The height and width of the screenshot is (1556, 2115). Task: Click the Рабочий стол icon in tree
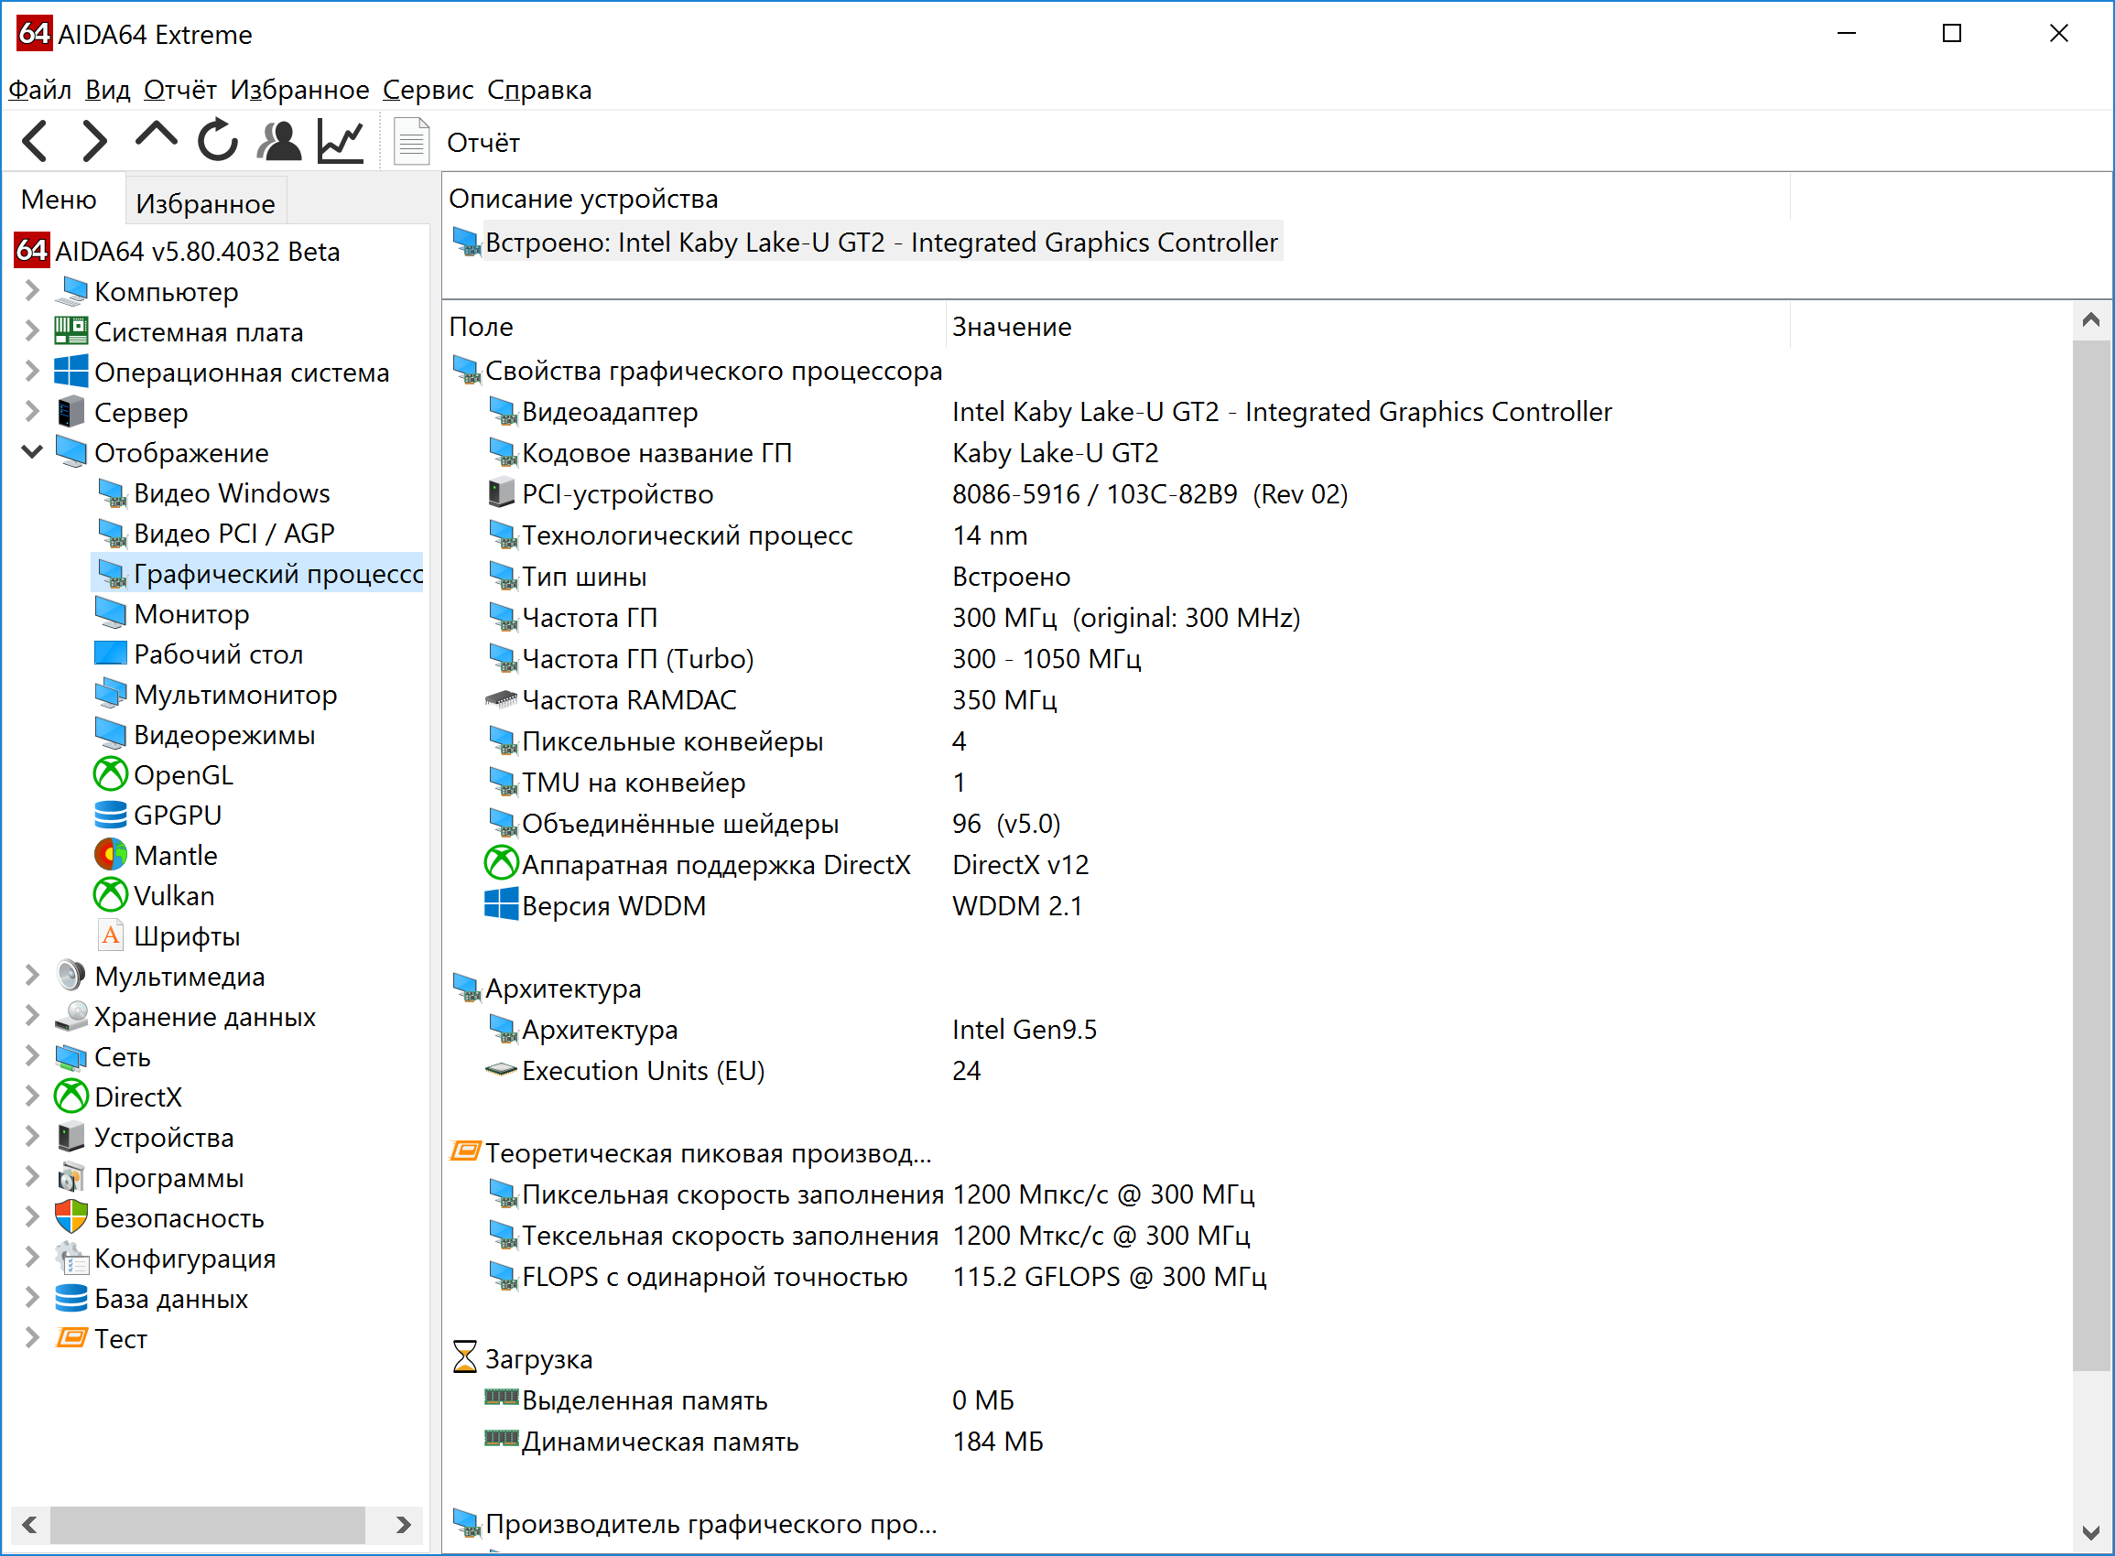click(110, 654)
